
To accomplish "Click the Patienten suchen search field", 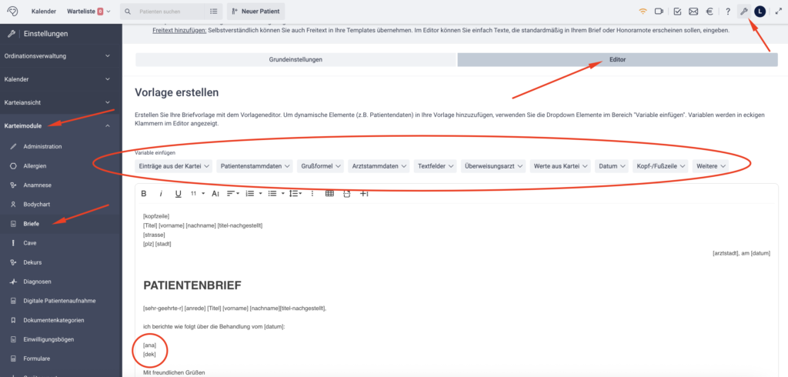I will coord(163,11).
